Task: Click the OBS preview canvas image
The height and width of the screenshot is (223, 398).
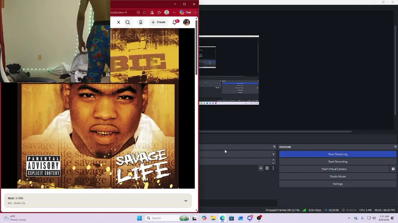Action: click(x=229, y=70)
